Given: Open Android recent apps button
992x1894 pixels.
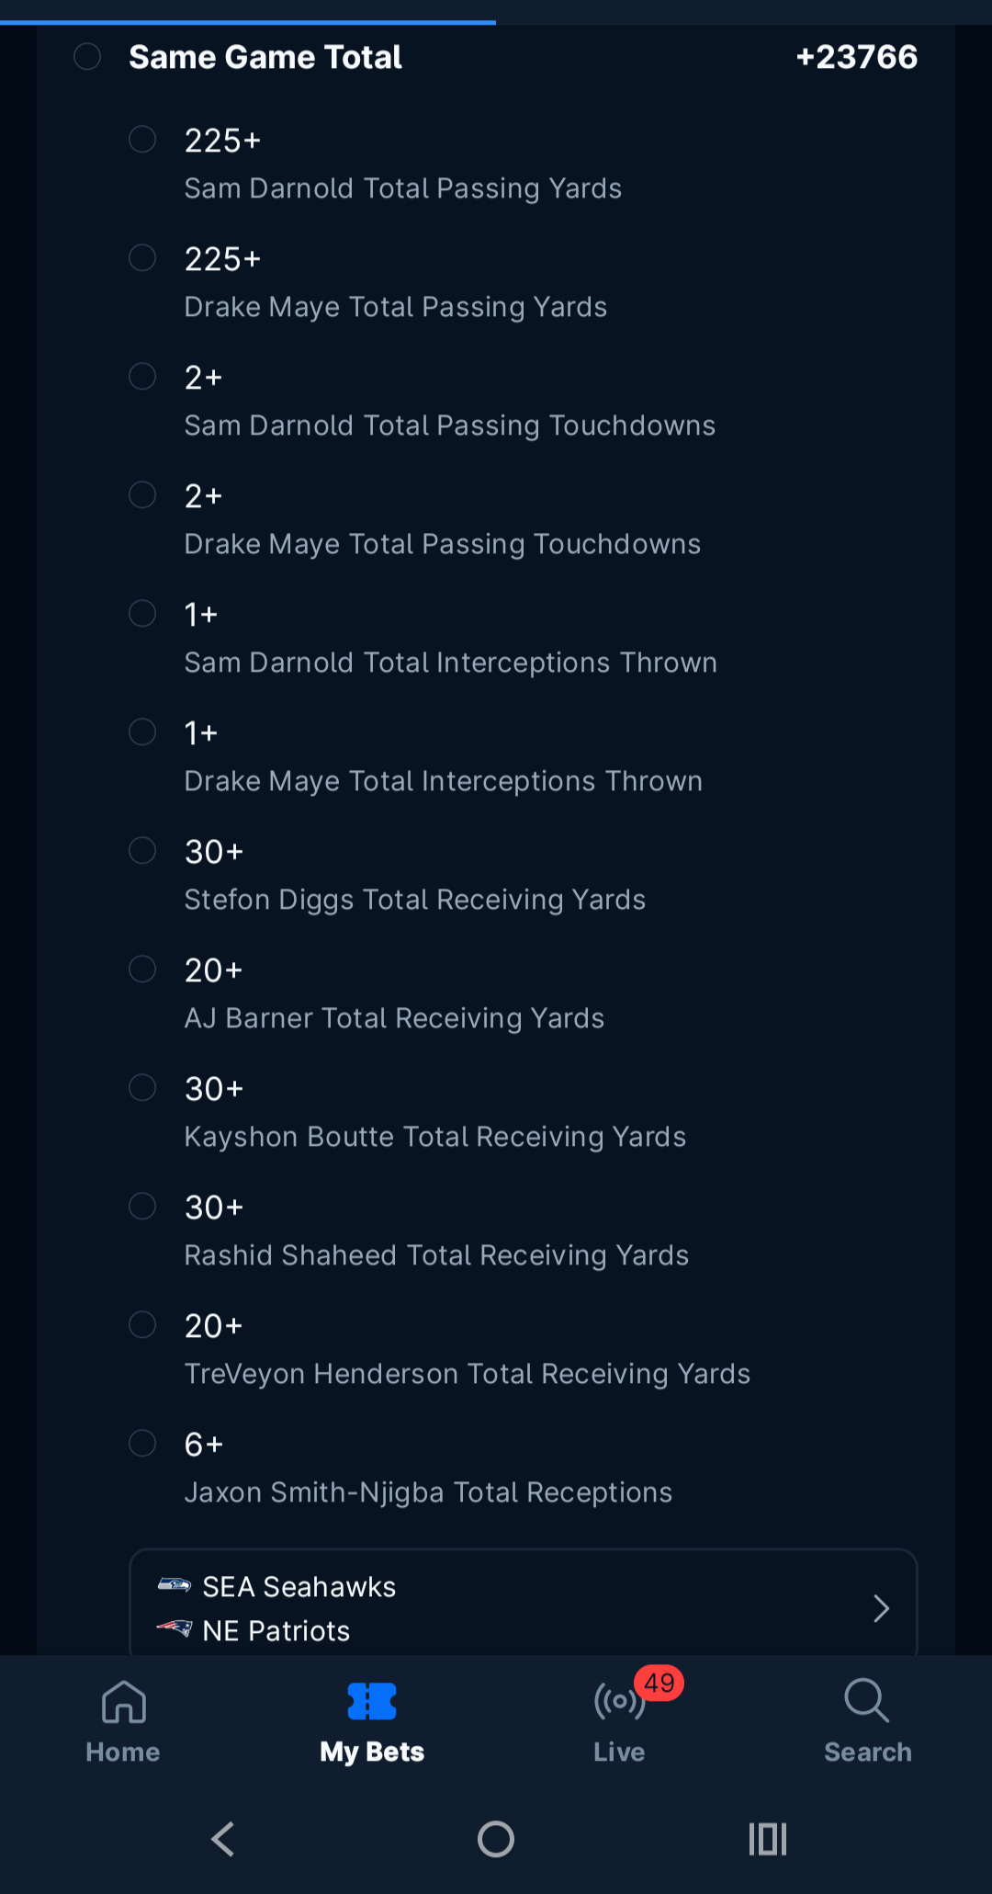Looking at the screenshot, I should [768, 1839].
